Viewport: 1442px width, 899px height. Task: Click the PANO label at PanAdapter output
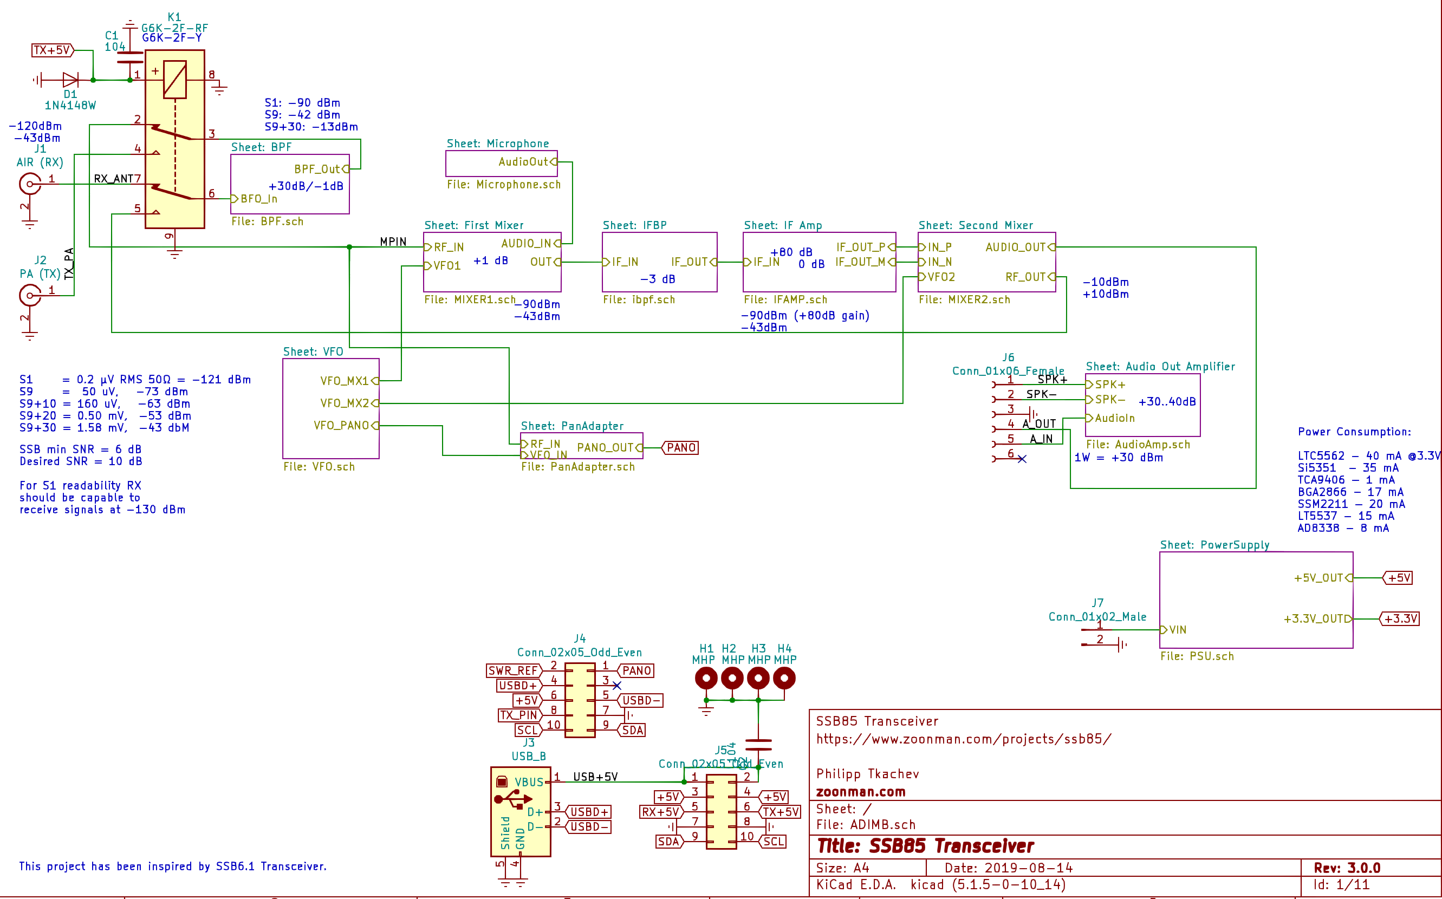(x=680, y=448)
